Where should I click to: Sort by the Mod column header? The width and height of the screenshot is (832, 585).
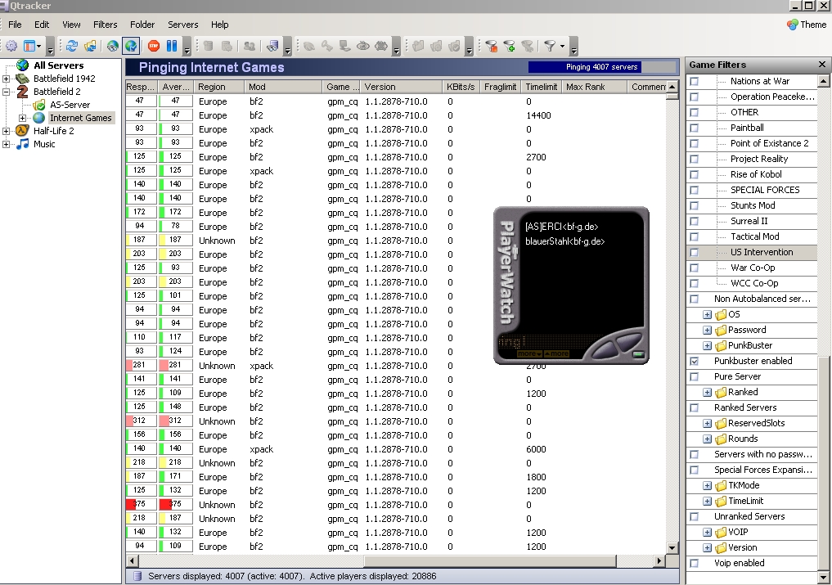[x=283, y=87]
